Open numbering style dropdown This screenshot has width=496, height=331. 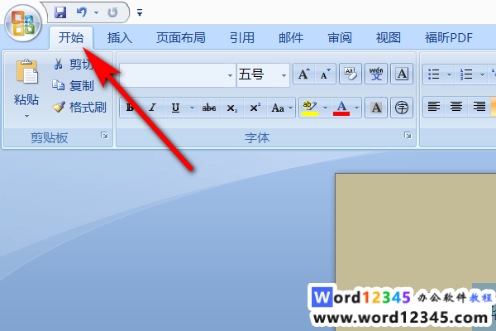point(482,74)
